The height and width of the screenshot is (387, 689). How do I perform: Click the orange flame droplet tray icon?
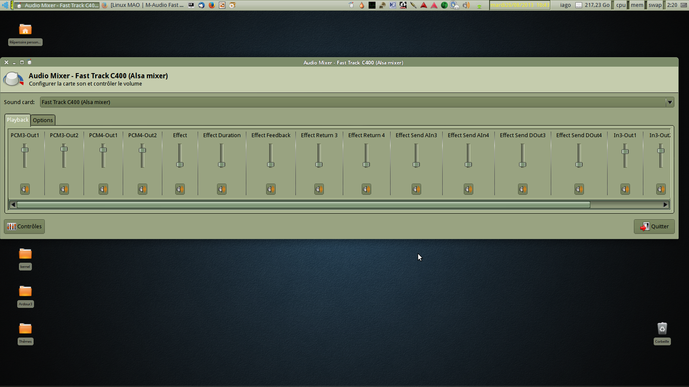[x=362, y=5]
